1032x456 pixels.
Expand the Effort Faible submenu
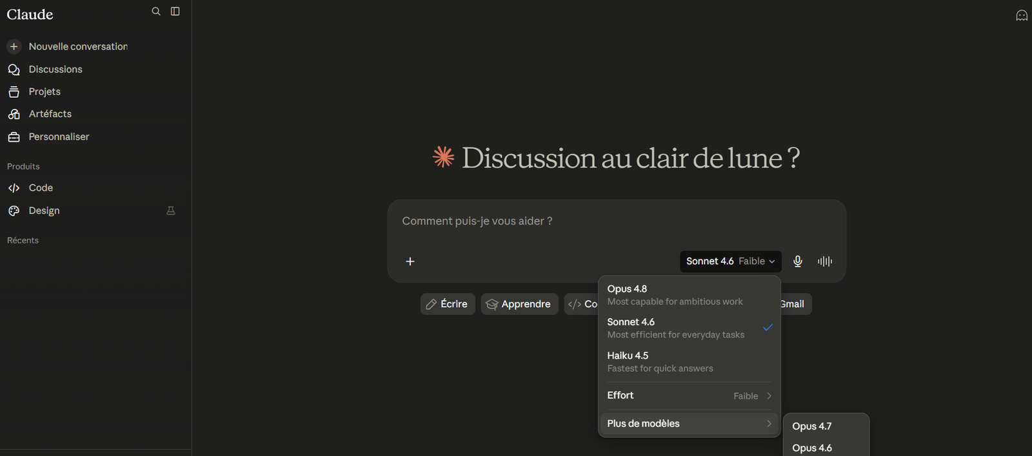point(690,395)
